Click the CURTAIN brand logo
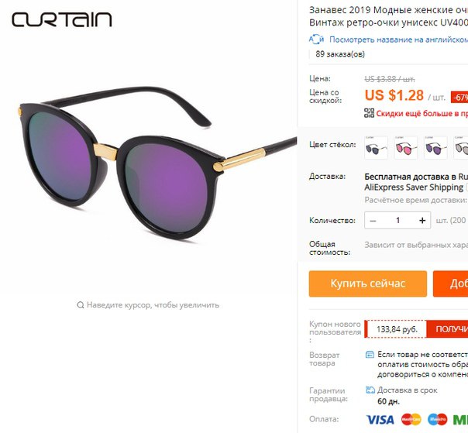The height and width of the screenshot is (433, 468). click(x=62, y=19)
